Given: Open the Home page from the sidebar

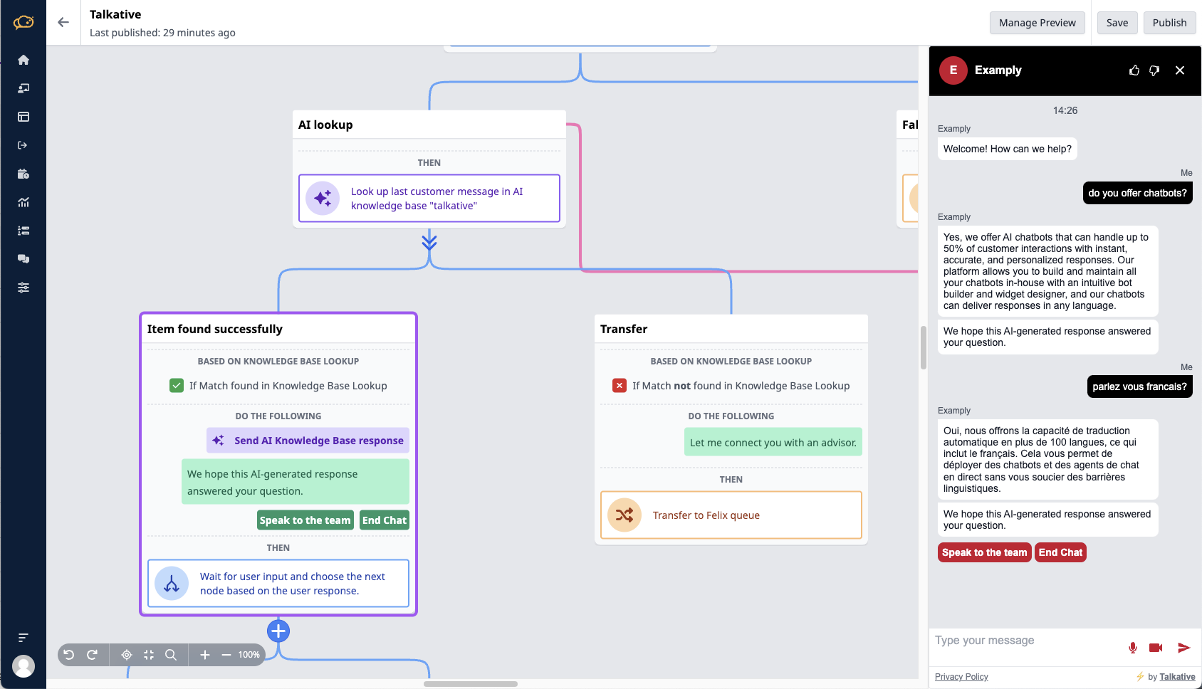Looking at the screenshot, I should pyautogui.click(x=23, y=60).
